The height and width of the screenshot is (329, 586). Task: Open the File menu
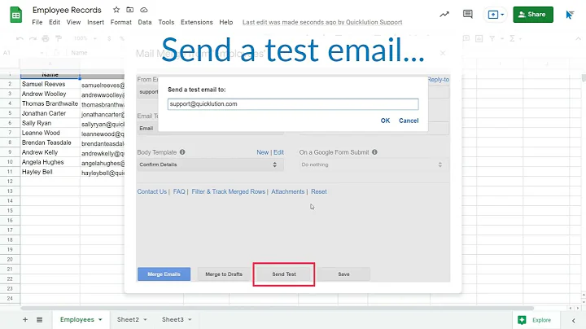click(x=37, y=22)
